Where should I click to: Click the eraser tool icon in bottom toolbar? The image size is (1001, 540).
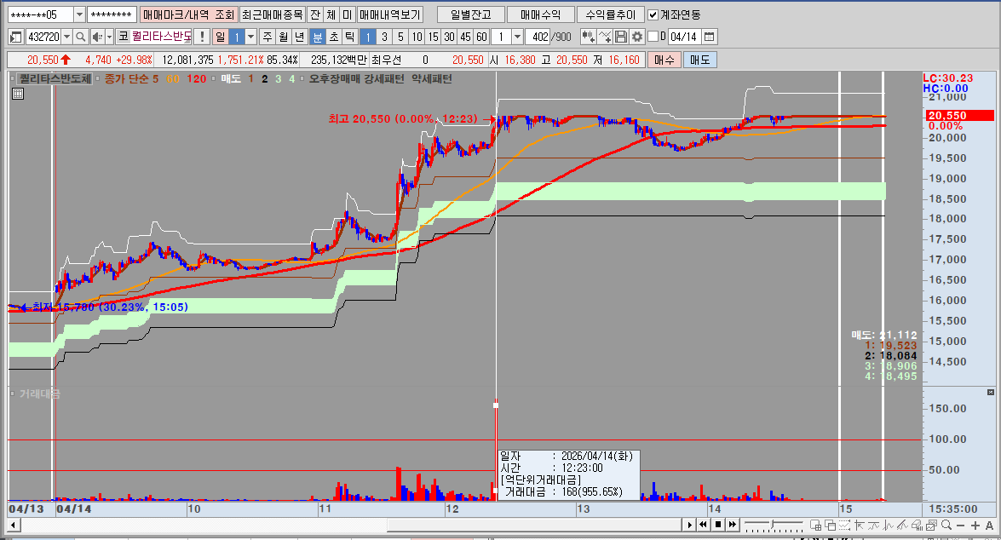tap(917, 525)
